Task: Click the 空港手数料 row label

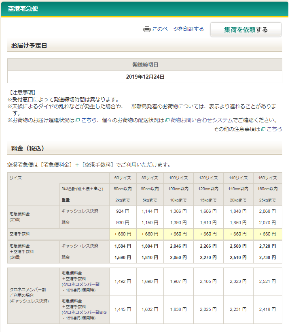Action: click(x=20, y=234)
